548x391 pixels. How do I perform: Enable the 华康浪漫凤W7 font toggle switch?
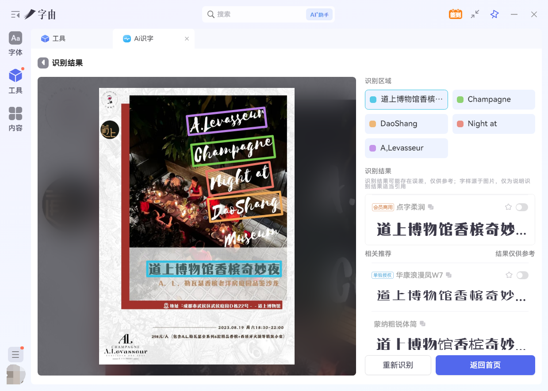pyautogui.click(x=522, y=275)
